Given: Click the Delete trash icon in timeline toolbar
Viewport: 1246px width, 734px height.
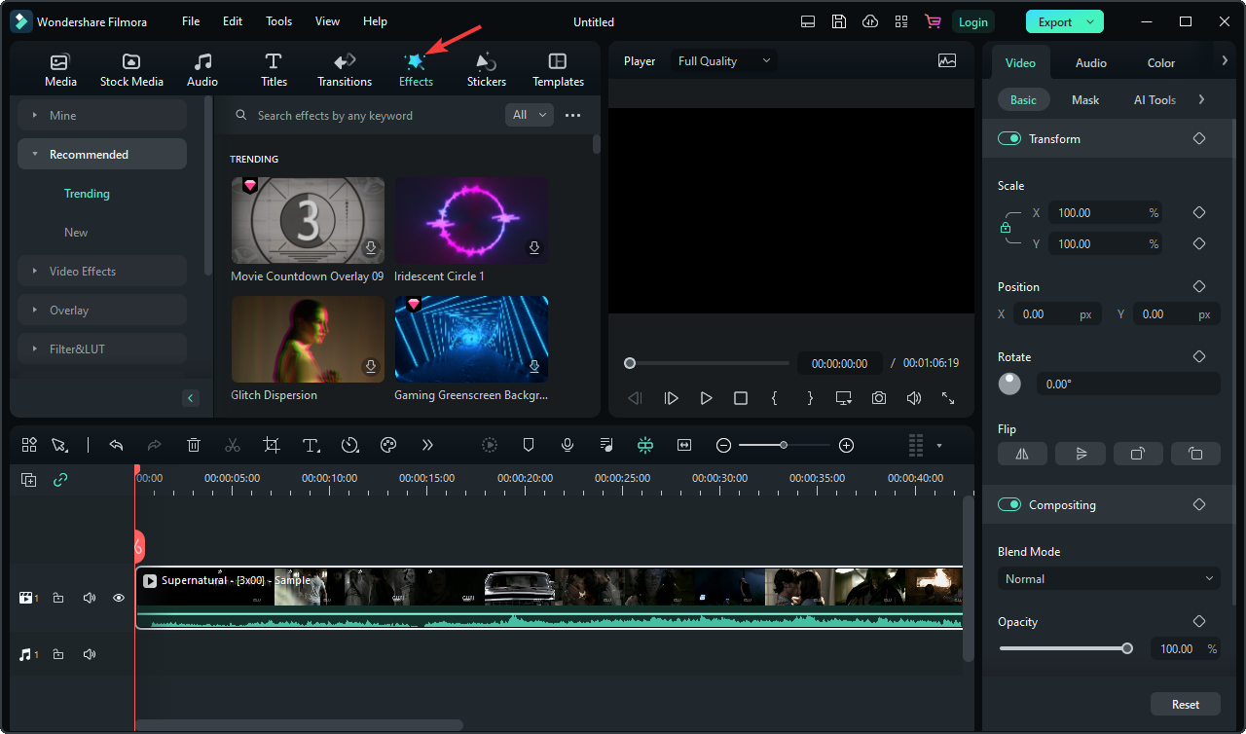Looking at the screenshot, I should pyautogui.click(x=194, y=445).
